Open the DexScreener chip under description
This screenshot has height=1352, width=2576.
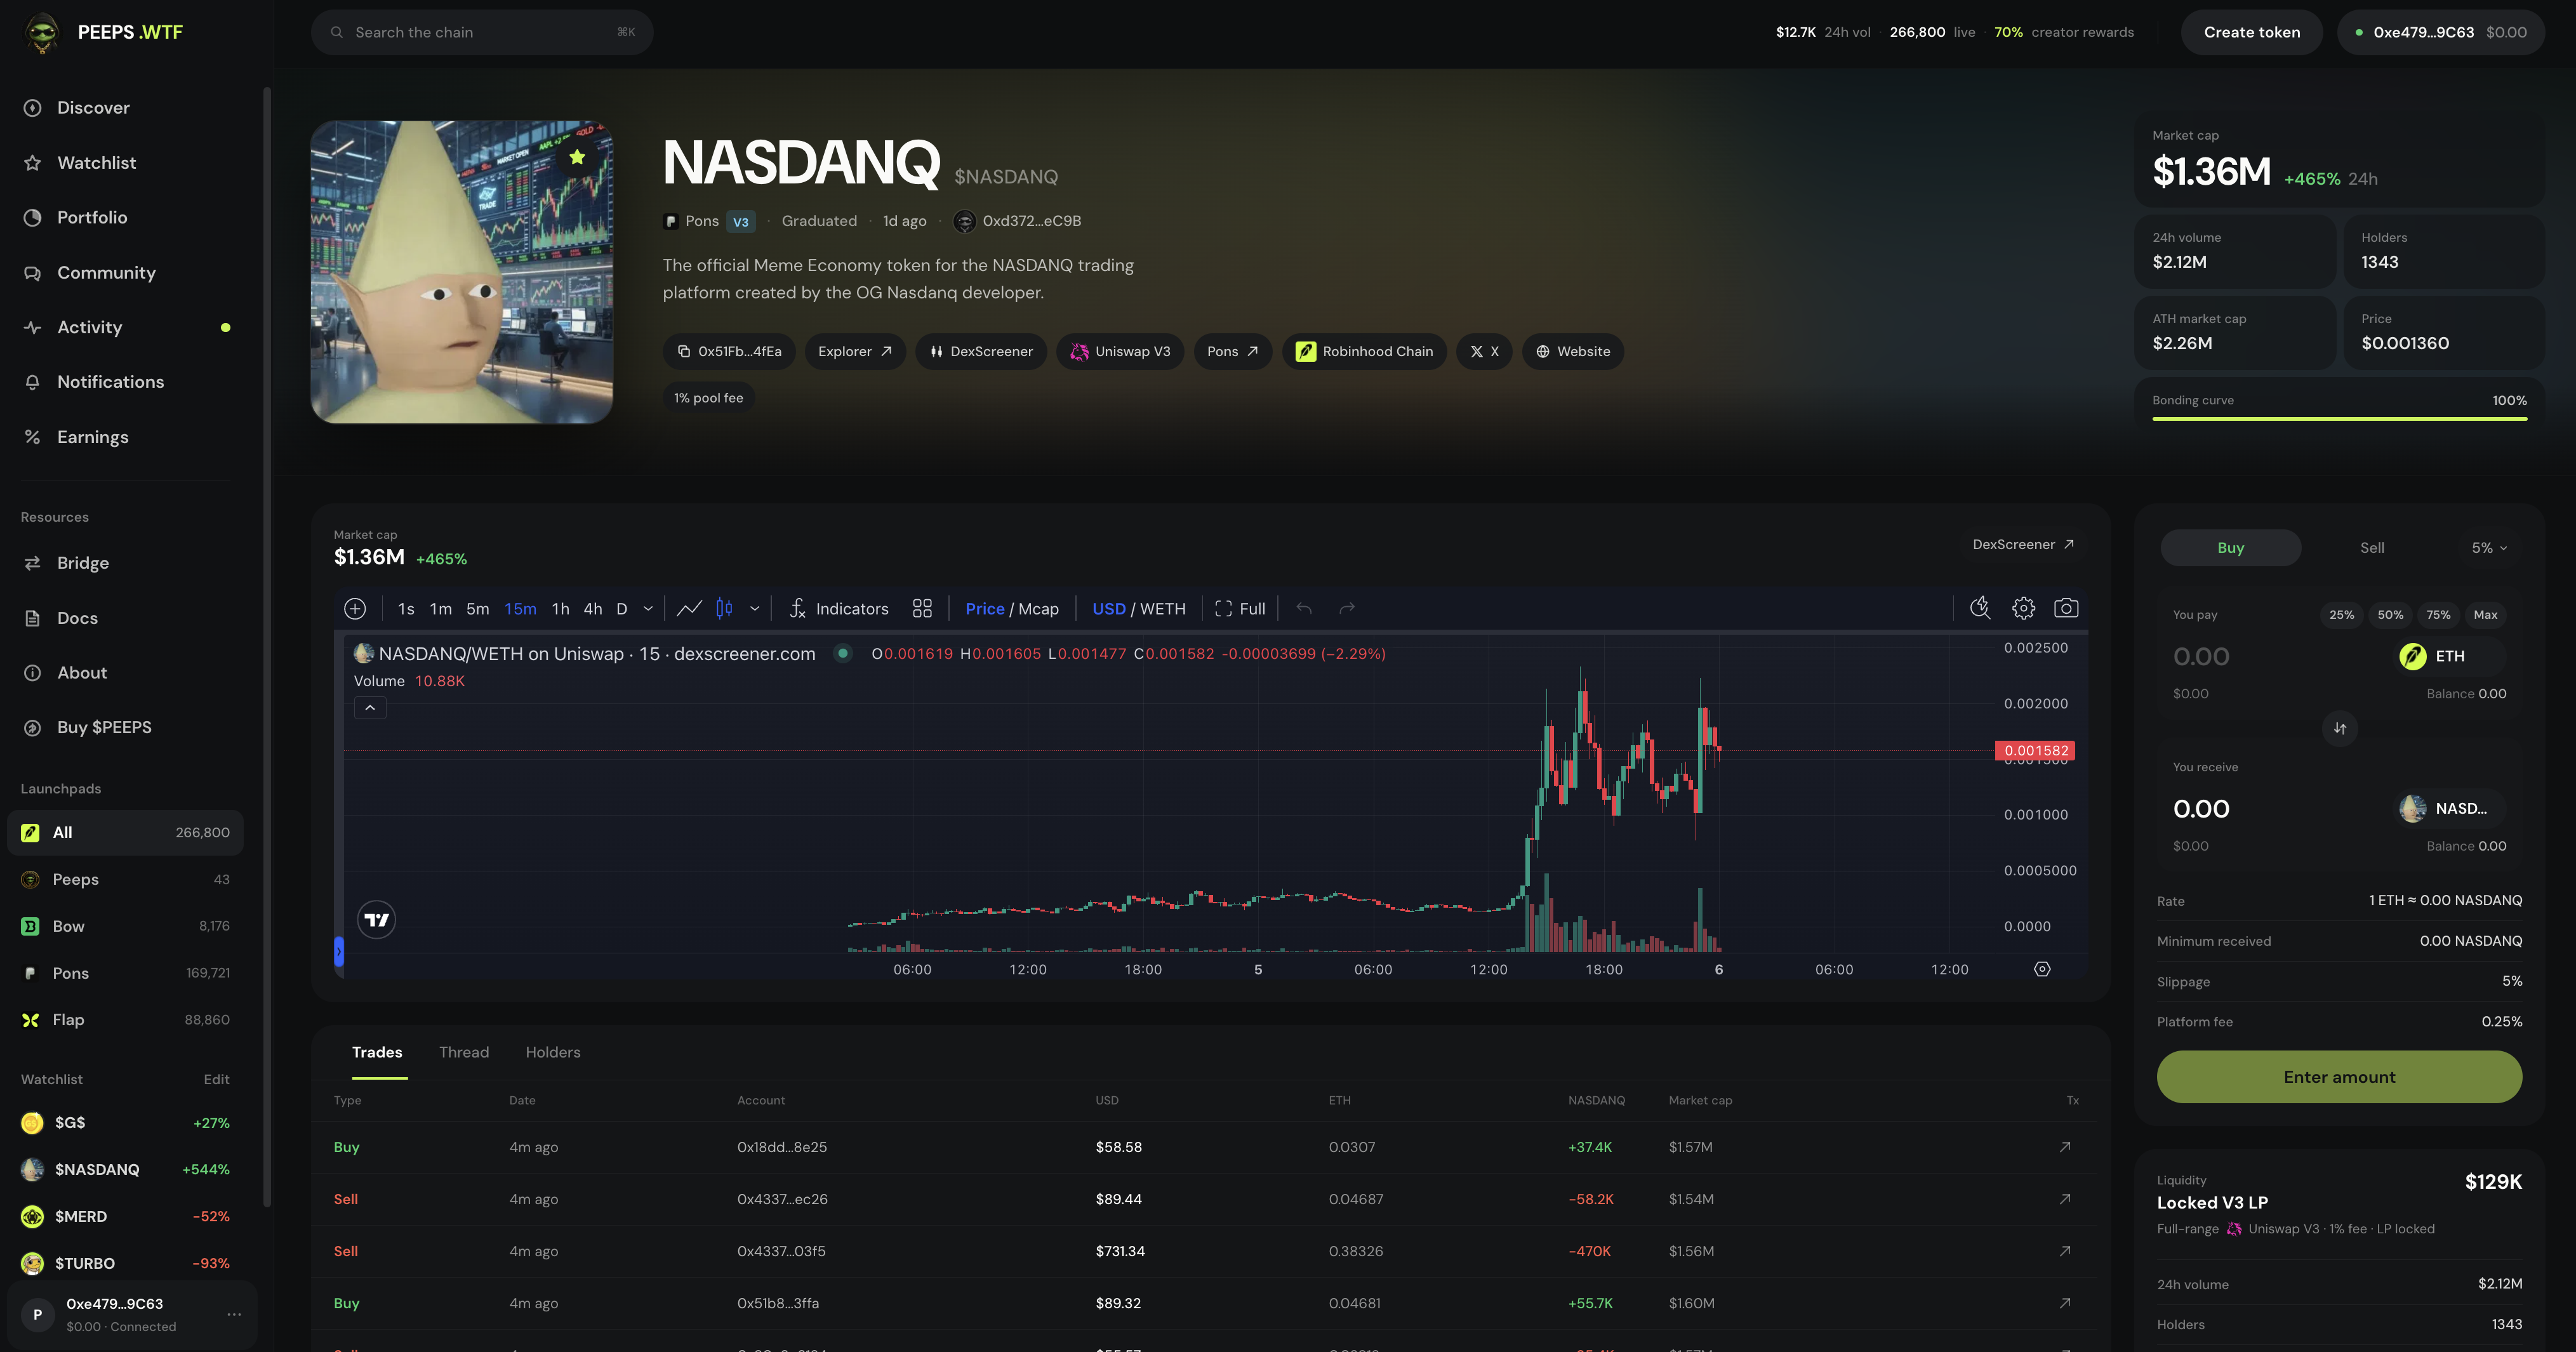click(x=981, y=351)
